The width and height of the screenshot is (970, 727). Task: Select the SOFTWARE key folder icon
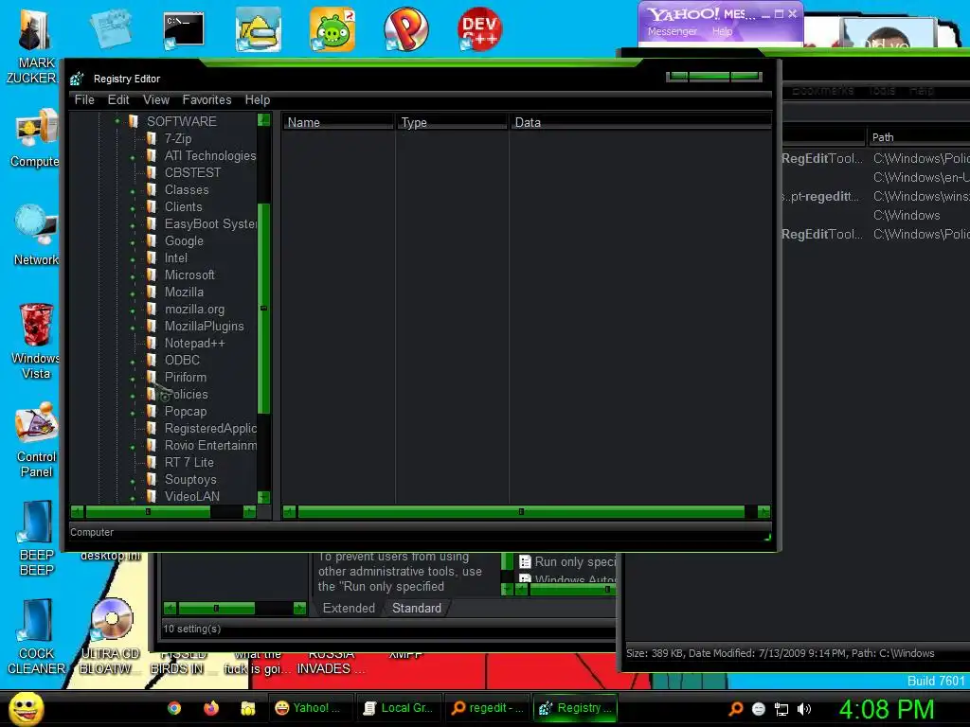tap(133, 121)
